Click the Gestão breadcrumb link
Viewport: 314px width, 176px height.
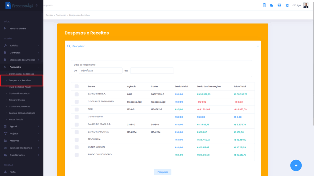coord(49,15)
